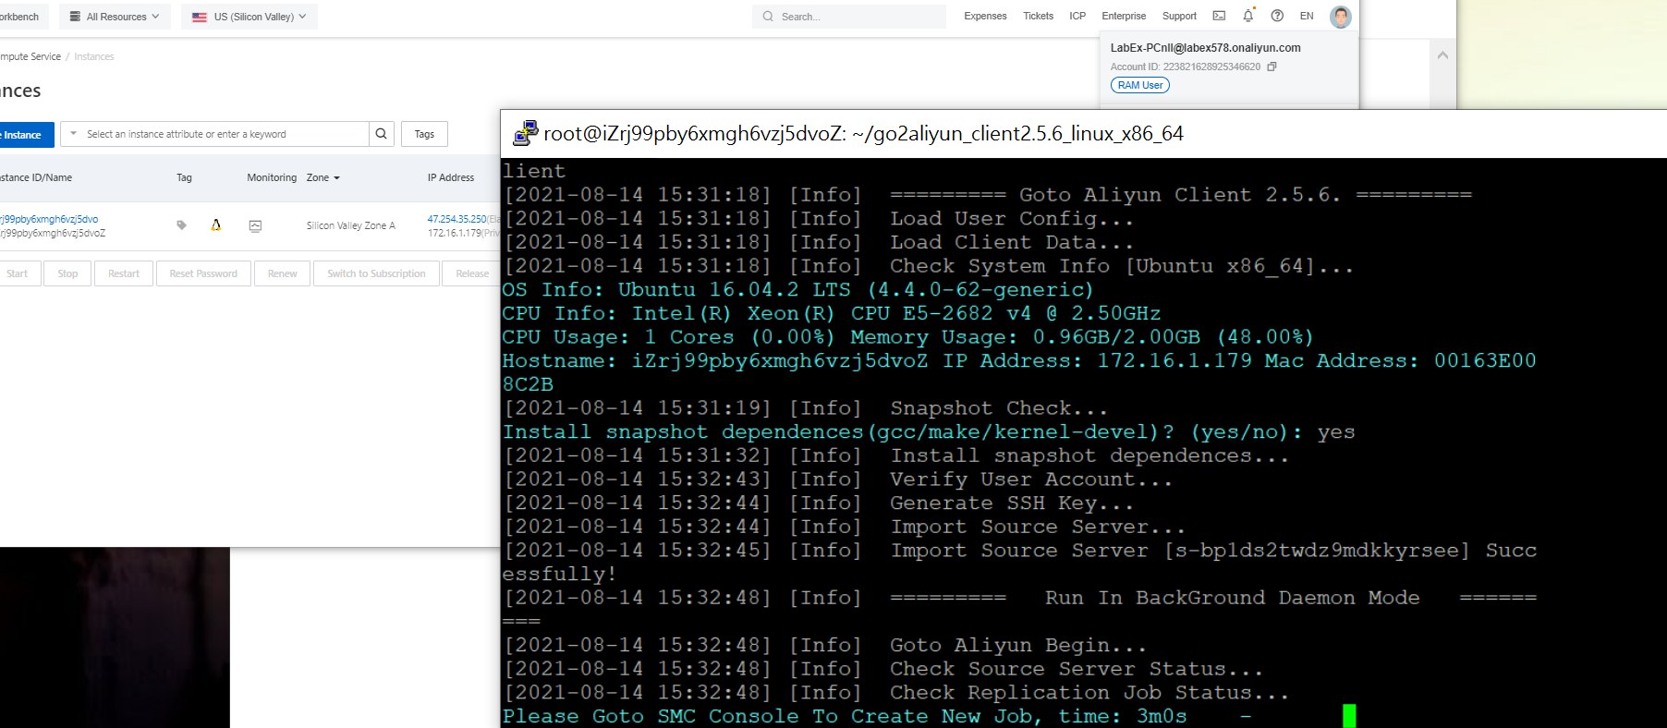The width and height of the screenshot is (1667, 728).
Task: Open the Tickets menu
Action: [x=1038, y=16]
